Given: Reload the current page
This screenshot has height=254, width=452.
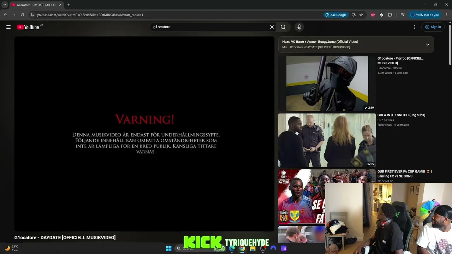Looking at the screenshot, I should (x=22, y=15).
